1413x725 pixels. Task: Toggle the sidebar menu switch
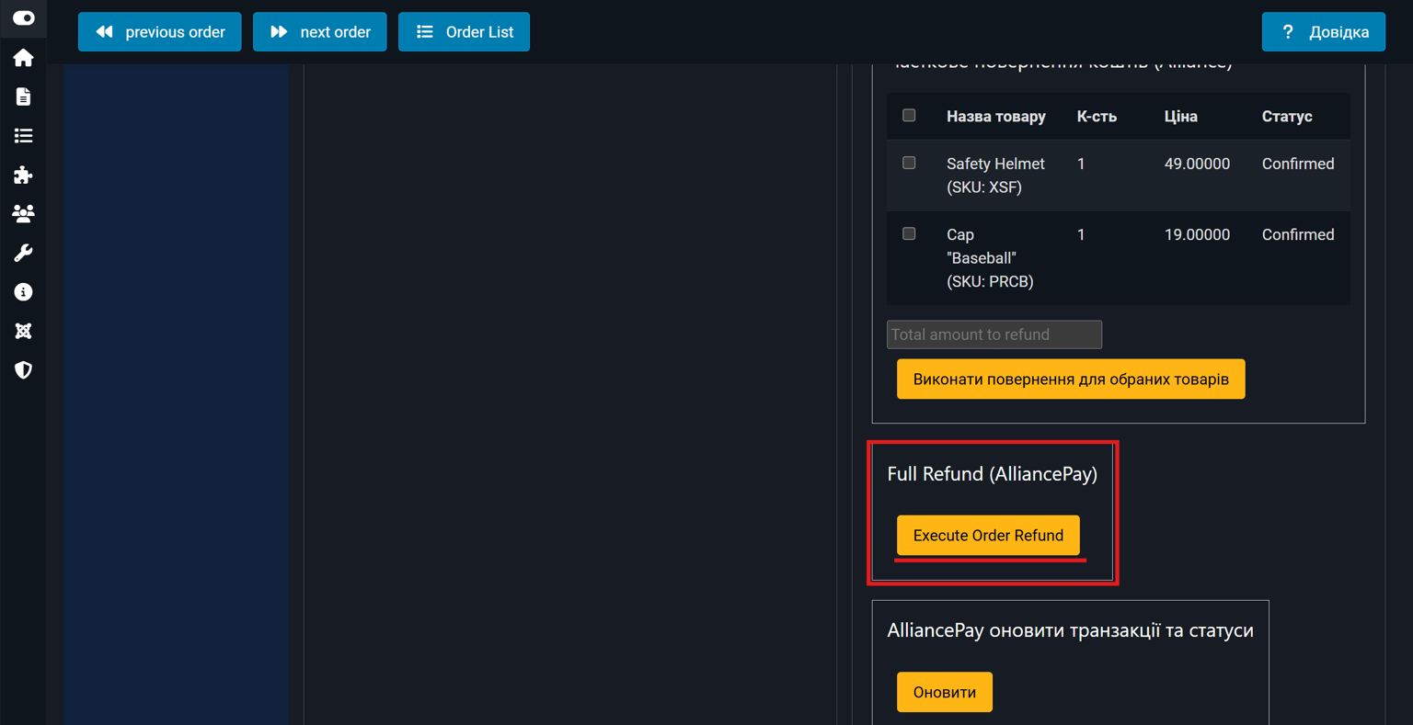click(23, 18)
